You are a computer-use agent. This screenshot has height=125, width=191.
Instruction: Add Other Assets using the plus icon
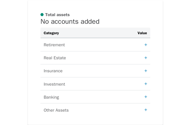tap(146, 110)
